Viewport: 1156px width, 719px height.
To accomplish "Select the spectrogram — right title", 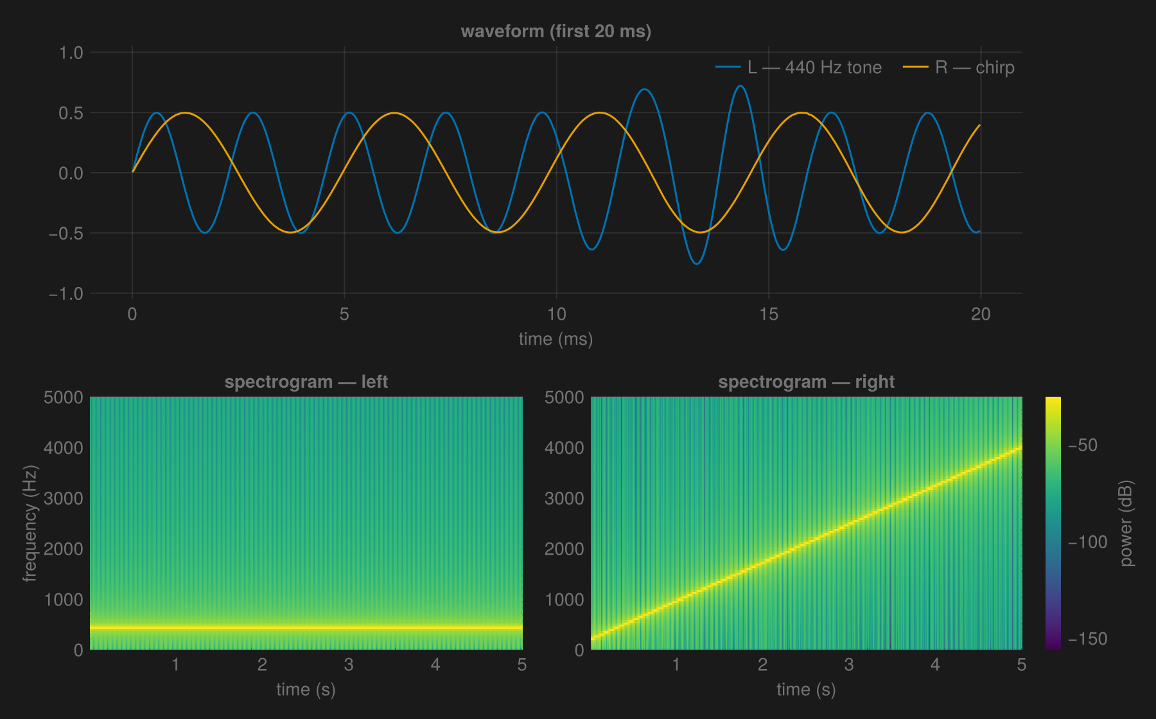I will [x=806, y=382].
